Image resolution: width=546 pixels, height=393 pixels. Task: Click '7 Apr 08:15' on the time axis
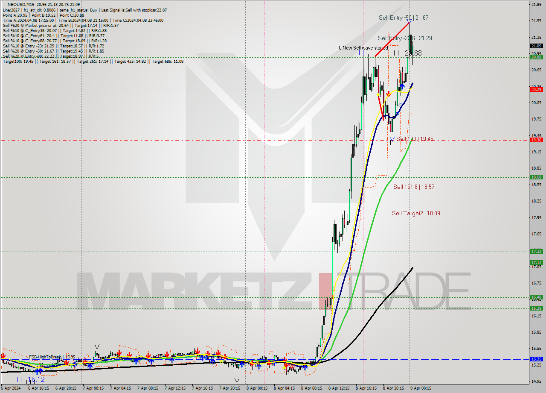click(148, 388)
